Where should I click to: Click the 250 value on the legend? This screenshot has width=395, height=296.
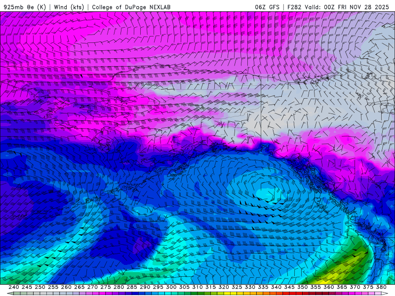click(40, 287)
